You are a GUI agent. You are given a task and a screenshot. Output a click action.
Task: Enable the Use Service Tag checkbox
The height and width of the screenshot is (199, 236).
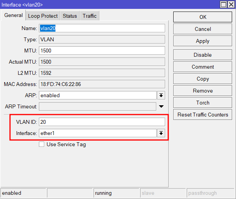42,145
